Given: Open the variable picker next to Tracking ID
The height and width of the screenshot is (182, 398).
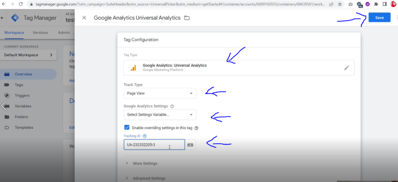Looking at the screenshot, I should click(x=190, y=145).
